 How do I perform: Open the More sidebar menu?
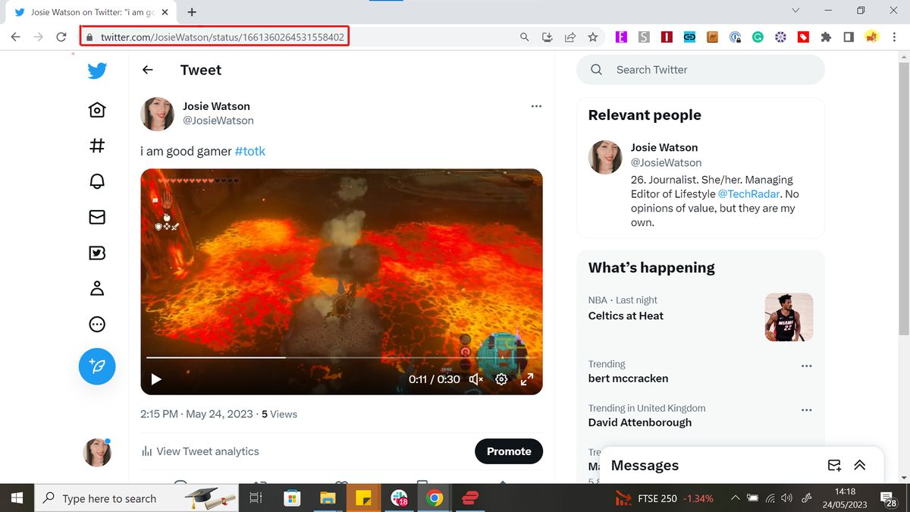97,324
